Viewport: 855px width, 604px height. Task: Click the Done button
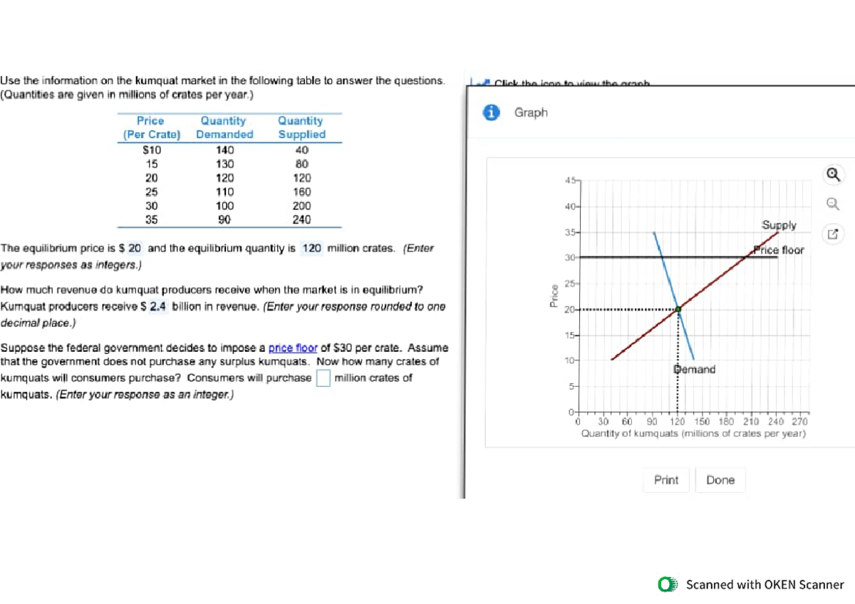point(720,480)
